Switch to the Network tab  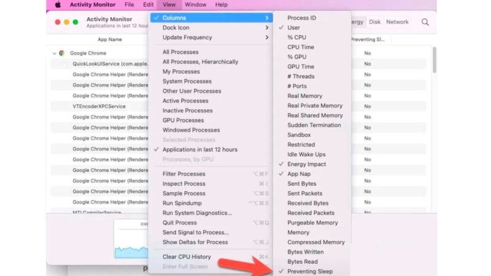tap(397, 22)
